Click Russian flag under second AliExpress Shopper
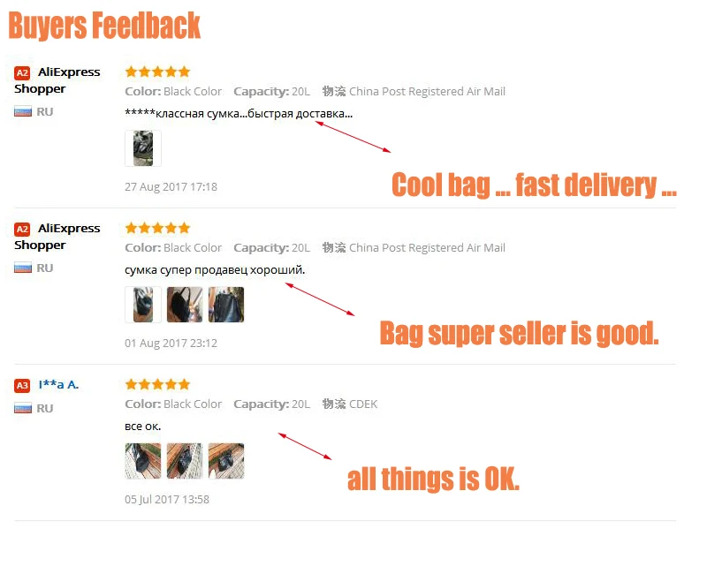 pos(23,268)
